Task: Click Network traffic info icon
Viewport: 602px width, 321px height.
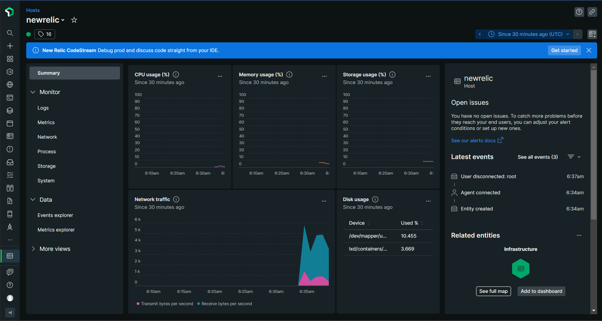Action: [176, 199]
